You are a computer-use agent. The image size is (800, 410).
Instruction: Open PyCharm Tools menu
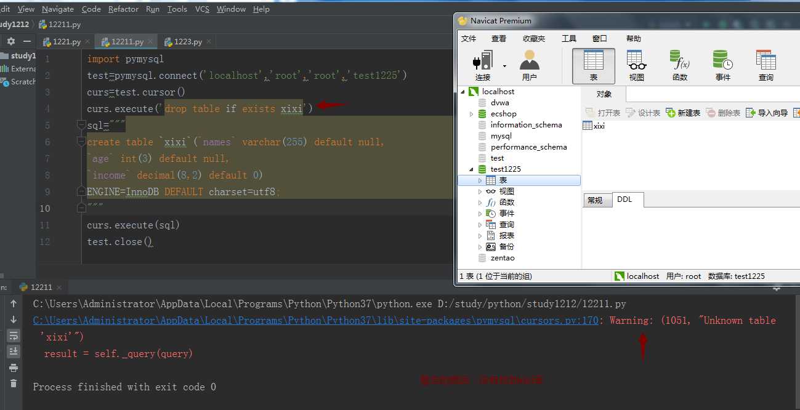click(177, 9)
